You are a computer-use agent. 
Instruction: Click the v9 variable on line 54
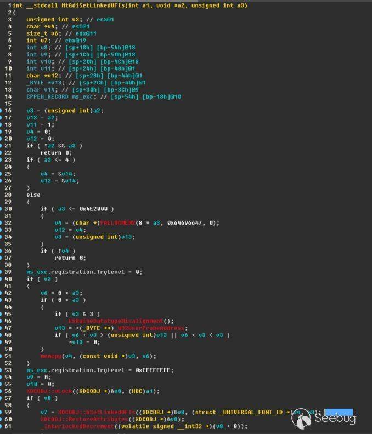coord(30,377)
